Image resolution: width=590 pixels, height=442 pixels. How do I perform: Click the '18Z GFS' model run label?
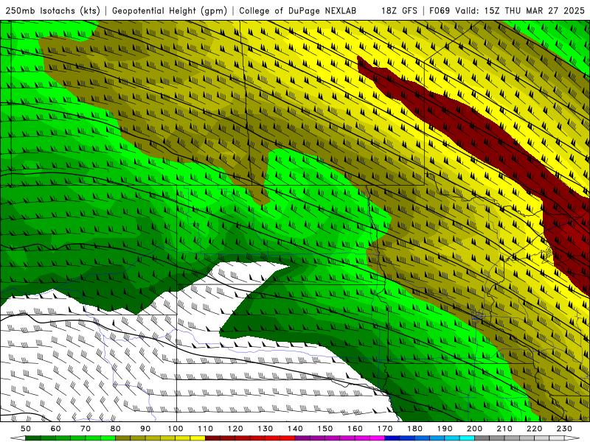point(399,10)
